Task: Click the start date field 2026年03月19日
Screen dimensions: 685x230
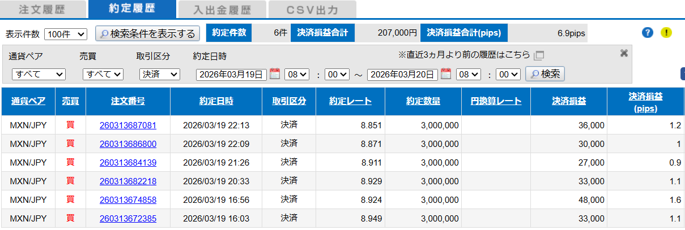Action: coord(231,74)
